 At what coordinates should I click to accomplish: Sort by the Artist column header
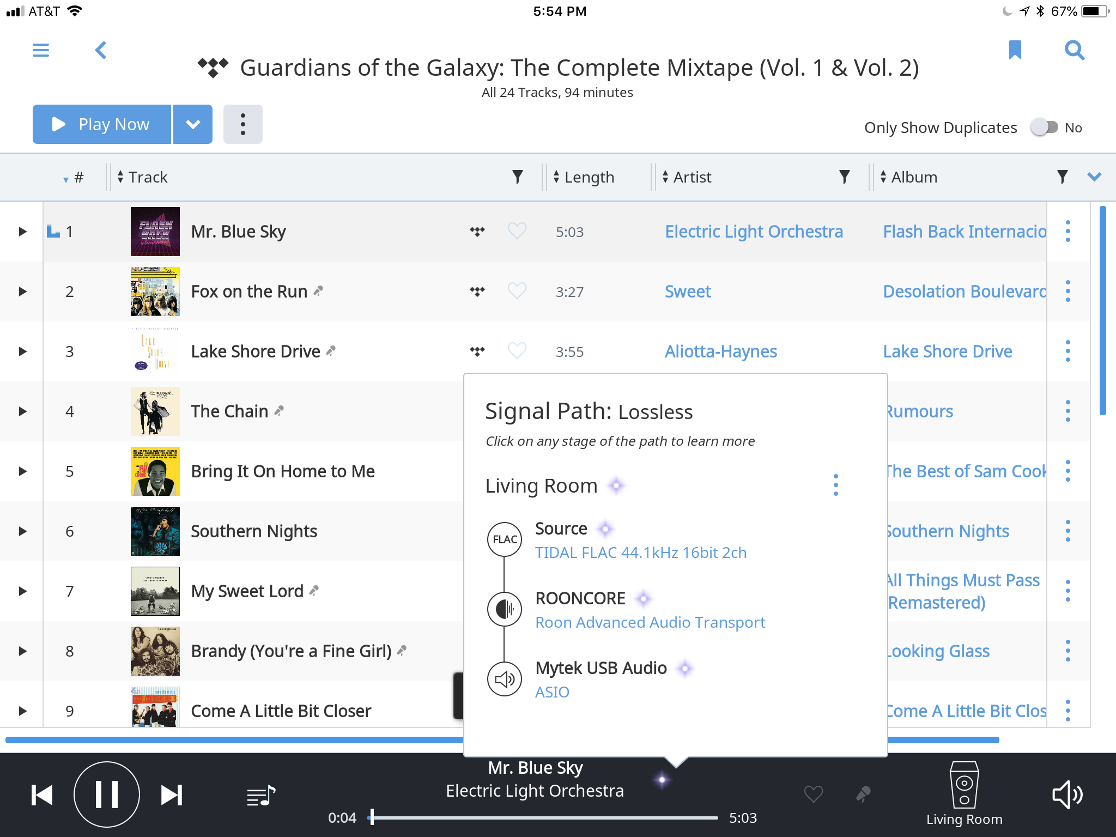click(687, 177)
